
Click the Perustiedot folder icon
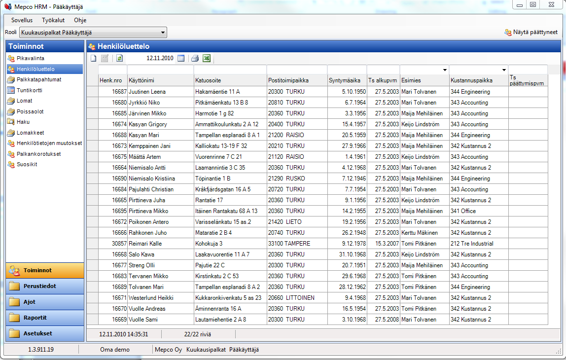[x=14, y=286]
